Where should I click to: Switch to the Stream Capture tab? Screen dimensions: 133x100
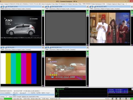coord(112,4)
